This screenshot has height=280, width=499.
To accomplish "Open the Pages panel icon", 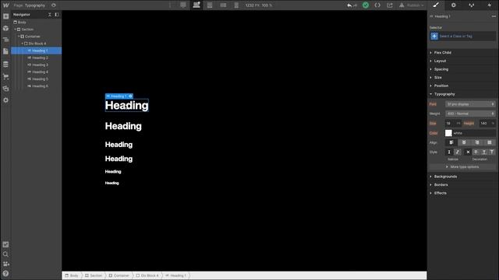I will pos(5,51).
